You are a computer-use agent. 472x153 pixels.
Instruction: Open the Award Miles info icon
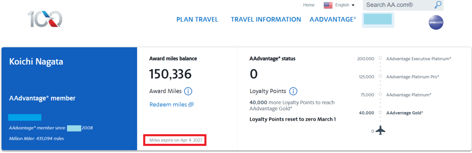pos(188,91)
